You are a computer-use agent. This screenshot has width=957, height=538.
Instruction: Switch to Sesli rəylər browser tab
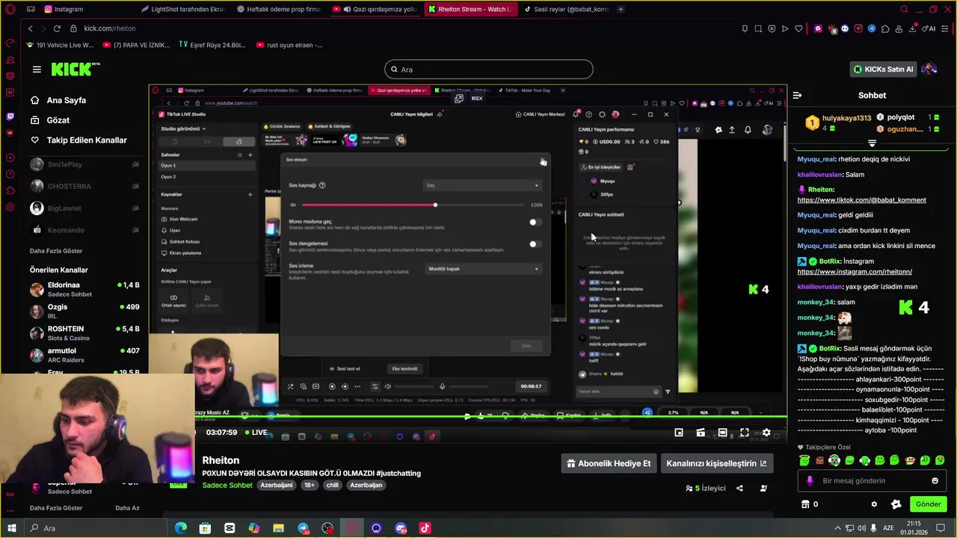567,9
